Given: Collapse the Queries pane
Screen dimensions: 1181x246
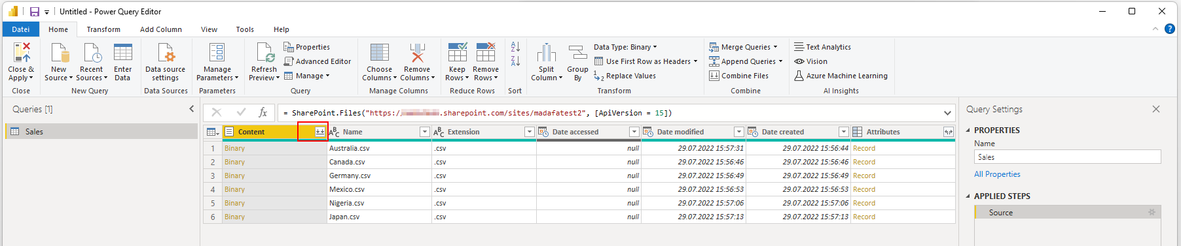Looking at the screenshot, I should [x=192, y=109].
